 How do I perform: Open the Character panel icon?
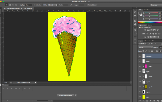pyautogui.click(x=135, y=39)
